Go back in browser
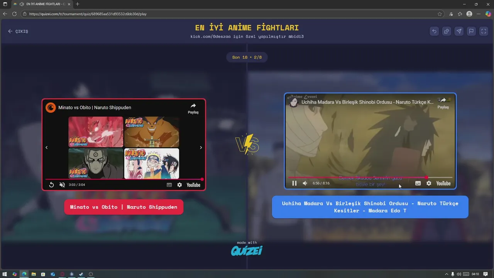 pyautogui.click(x=5, y=14)
